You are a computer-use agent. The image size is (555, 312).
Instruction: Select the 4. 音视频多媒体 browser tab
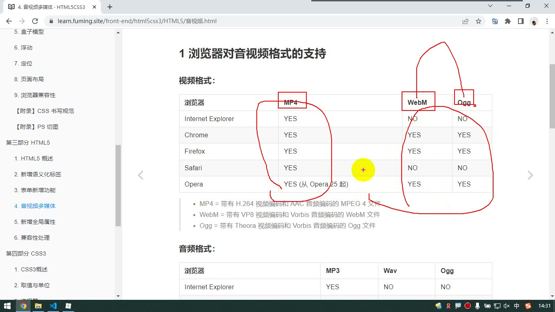tap(51, 7)
